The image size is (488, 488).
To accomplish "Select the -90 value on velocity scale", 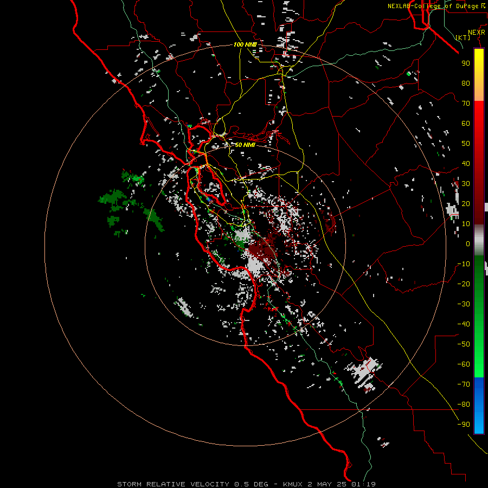I will click(x=464, y=425).
